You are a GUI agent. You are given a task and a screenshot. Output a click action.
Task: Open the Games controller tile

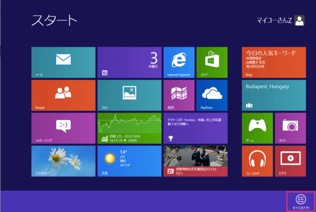257,128
